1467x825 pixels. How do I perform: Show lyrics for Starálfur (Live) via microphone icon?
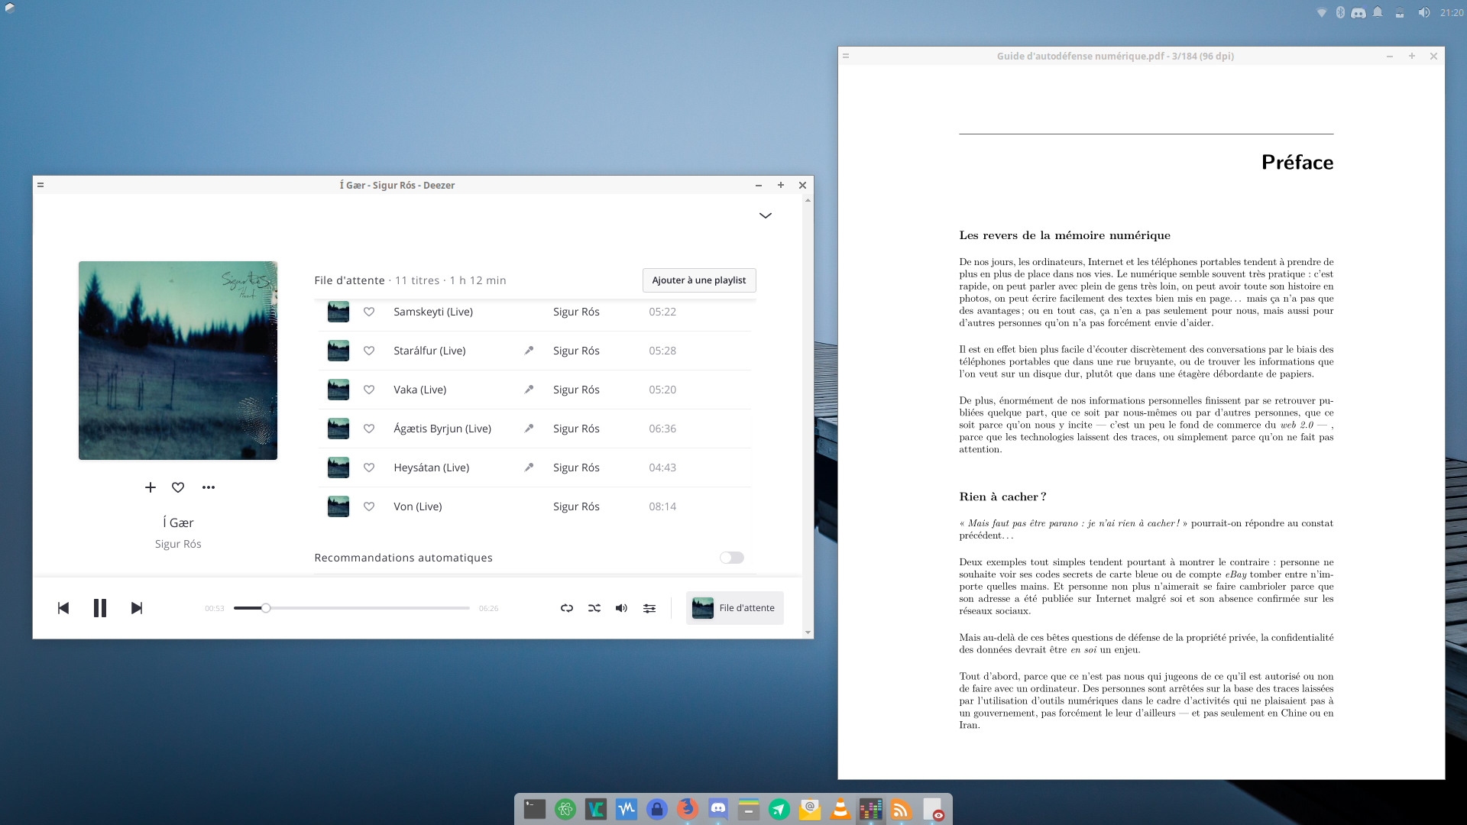[529, 351]
